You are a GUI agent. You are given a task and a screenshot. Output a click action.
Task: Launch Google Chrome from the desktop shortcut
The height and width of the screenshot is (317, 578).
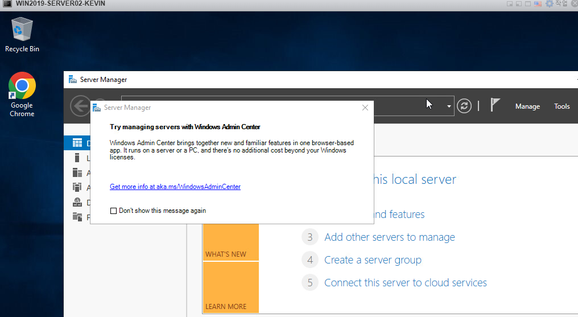[22, 94]
